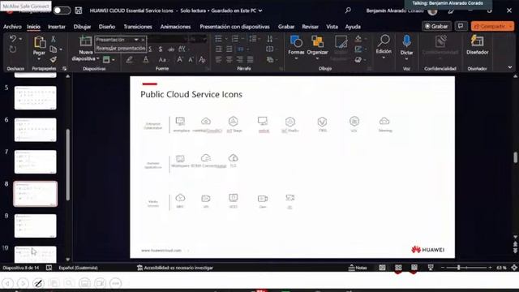519x292 pixels.
Task: Apply text shadow formatting
Action: point(161,49)
